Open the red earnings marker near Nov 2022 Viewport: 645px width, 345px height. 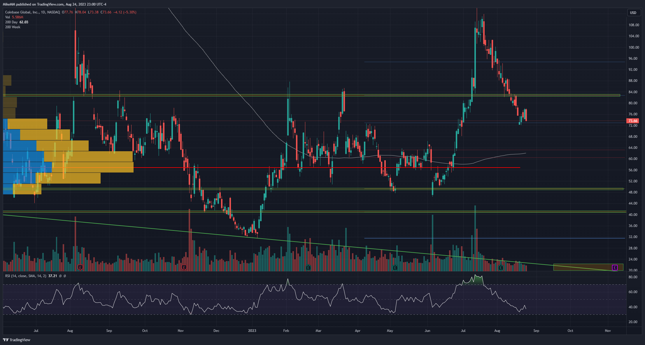(x=184, y=267)
